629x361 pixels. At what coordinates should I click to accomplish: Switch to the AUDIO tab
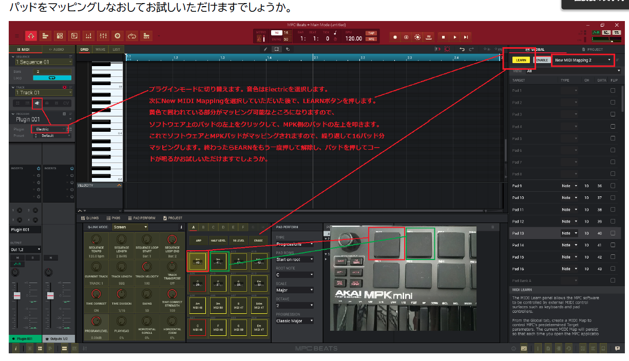tap(58, 49)
